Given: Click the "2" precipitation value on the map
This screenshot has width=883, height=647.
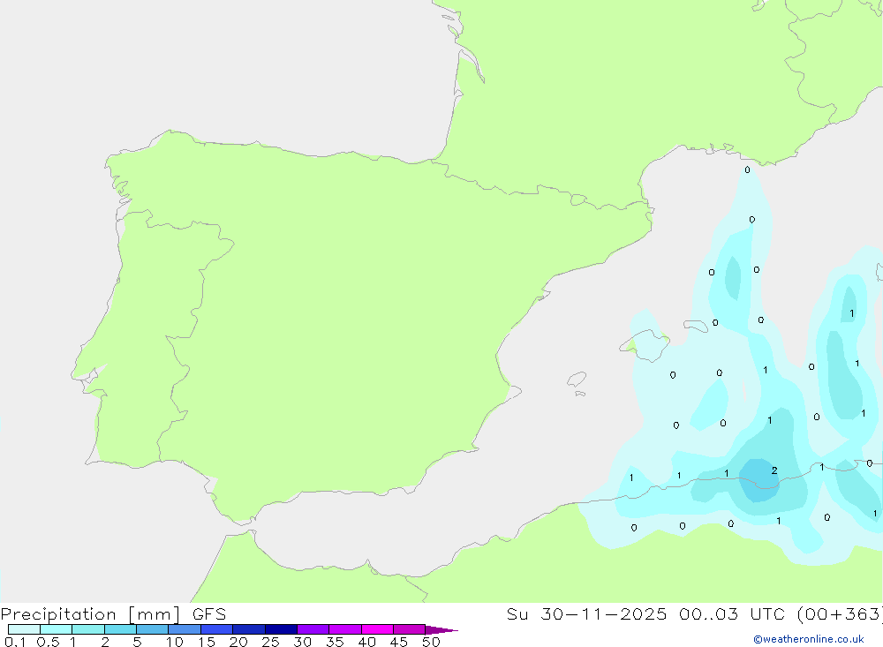Looking at the screenshot, I should coord(775,470).
